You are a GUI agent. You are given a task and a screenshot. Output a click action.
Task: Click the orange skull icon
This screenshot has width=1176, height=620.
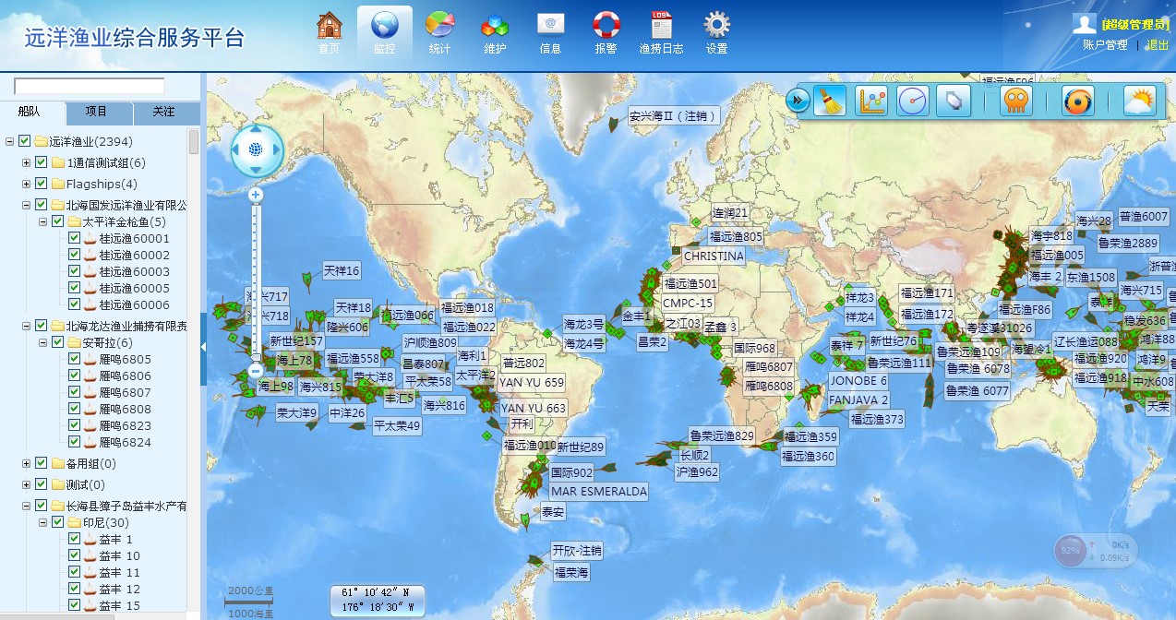coord(1015,101)
